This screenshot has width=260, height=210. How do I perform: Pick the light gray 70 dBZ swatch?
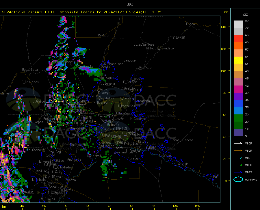(x=238, y=24)
